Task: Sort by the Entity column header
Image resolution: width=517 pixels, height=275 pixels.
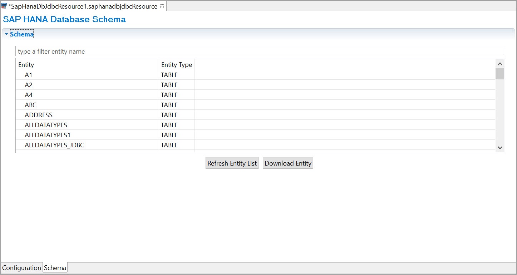Action: [x=87, y=65]
